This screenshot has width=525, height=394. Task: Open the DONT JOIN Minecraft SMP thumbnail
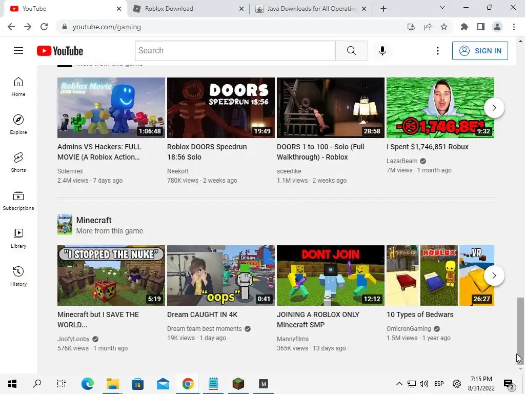[331, 275]
